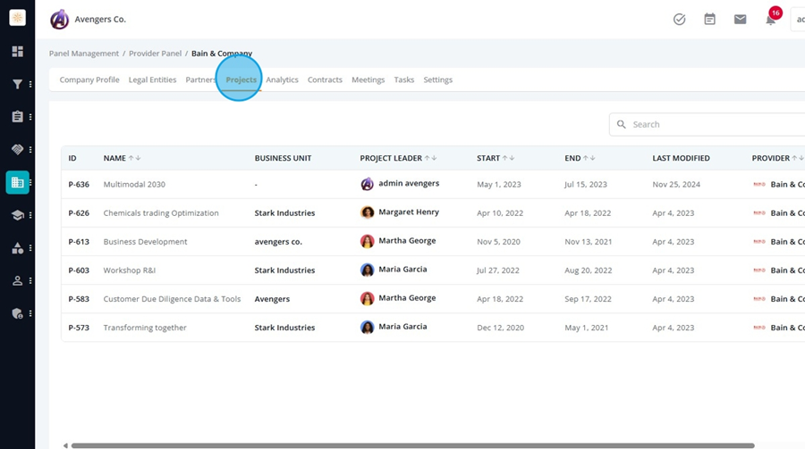The image size is (805, 449).
Task: Click the search magnifier icon
Action: pyautogui.click(x=622, y=124)
